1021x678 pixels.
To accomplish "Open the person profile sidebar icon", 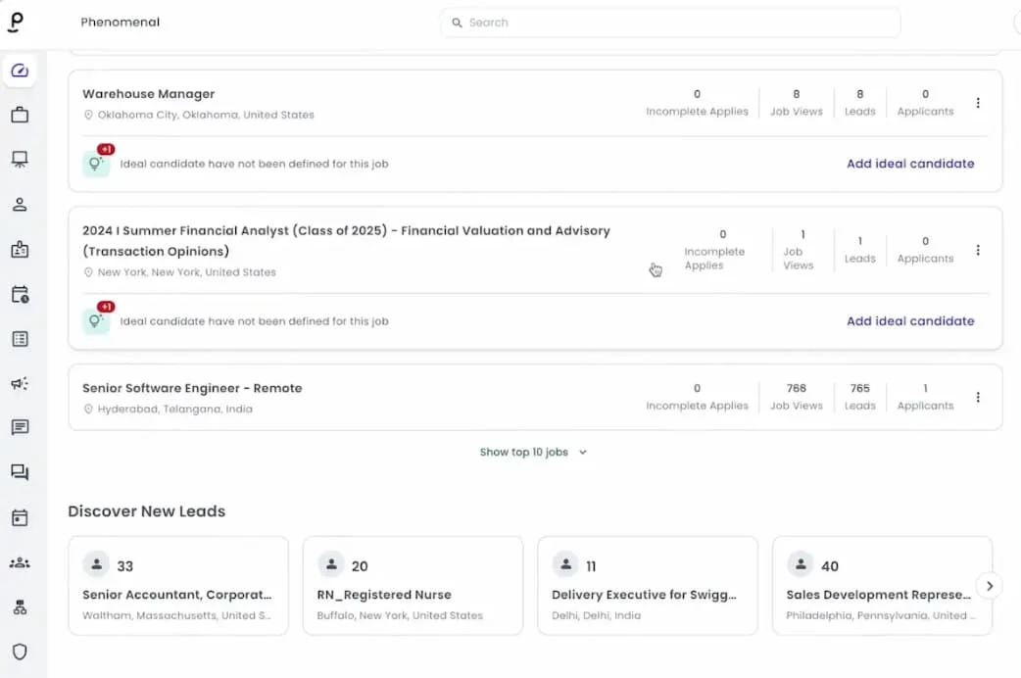I will click(x=20, y=205).
